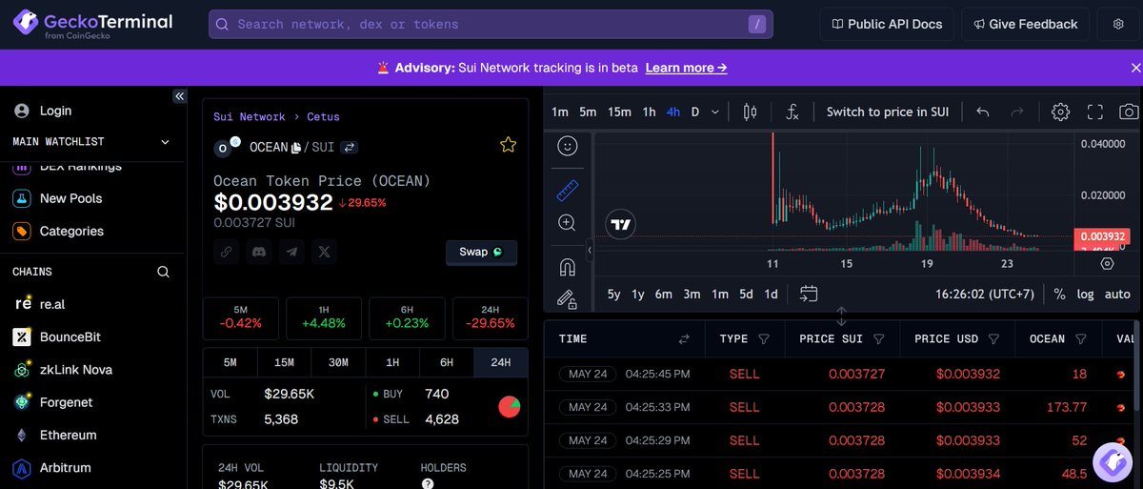Follow the Learn more advisory link
Screen dimensions: 1143x489
pos(686,68)
